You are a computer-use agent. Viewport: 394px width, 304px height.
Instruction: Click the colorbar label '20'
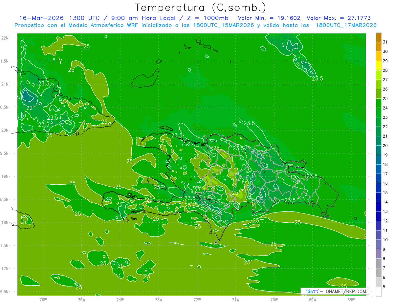[x=385, y=146]
